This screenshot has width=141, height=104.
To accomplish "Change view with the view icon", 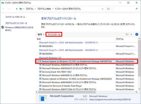I will [127, 34].
